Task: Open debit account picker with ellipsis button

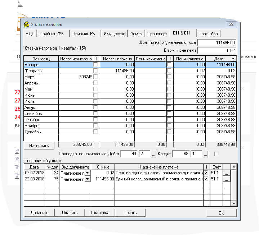Action: coord(153,154)
